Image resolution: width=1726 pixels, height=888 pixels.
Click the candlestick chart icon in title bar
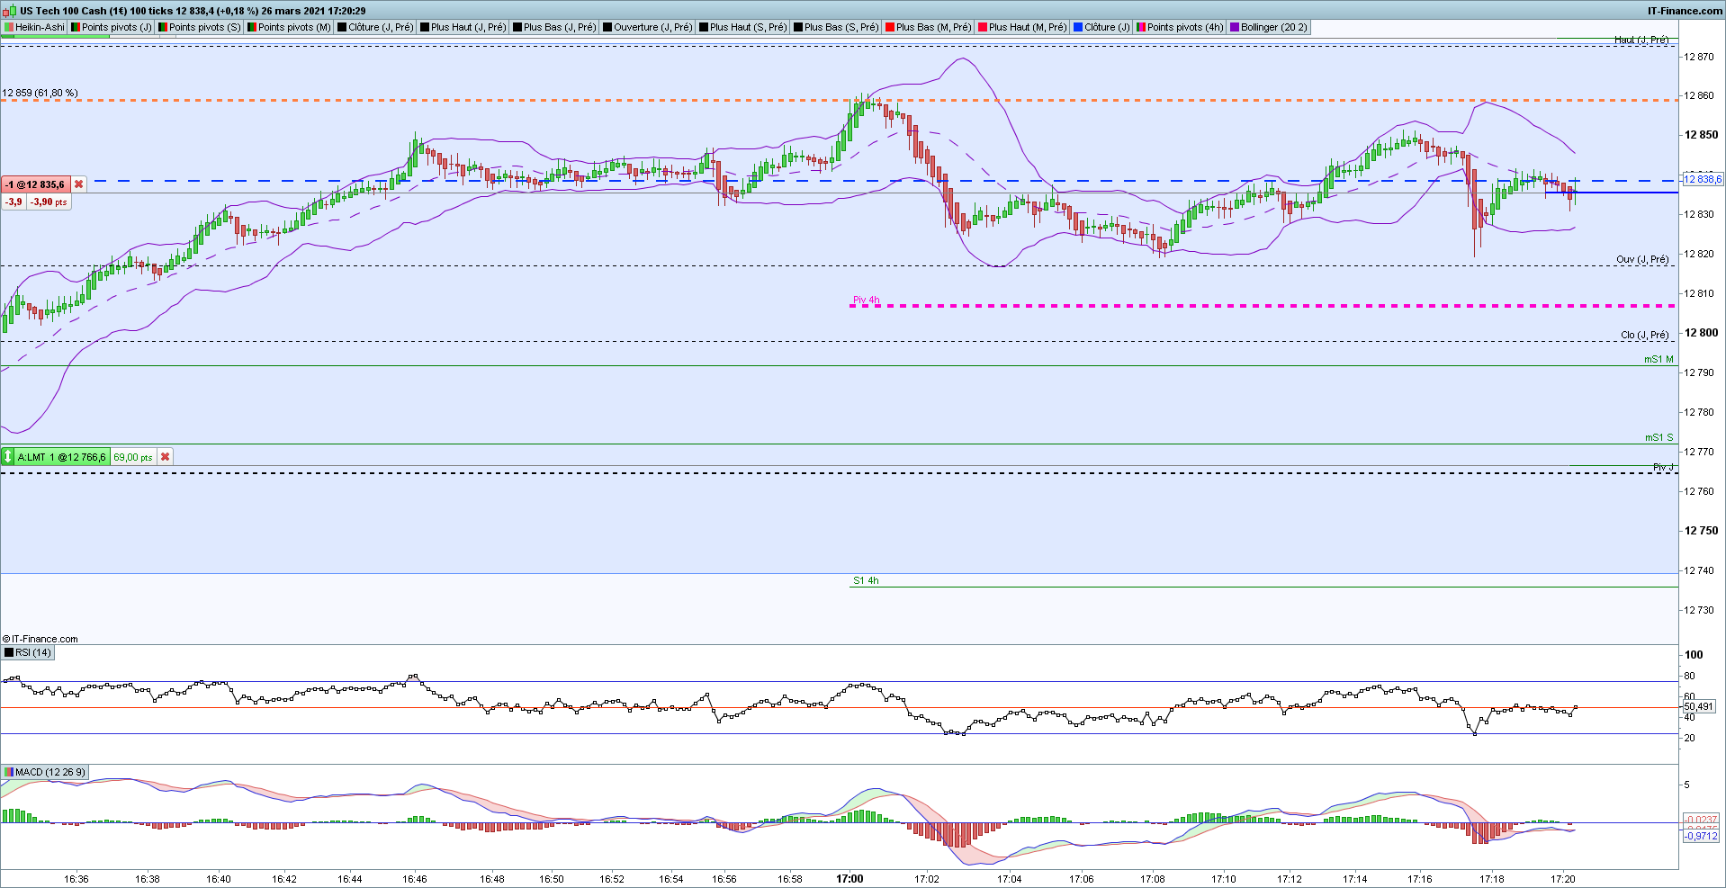9,11
